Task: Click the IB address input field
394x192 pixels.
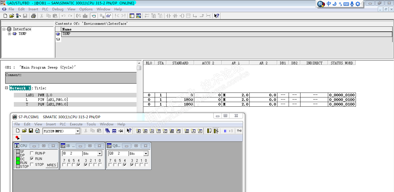Action: 72,154
